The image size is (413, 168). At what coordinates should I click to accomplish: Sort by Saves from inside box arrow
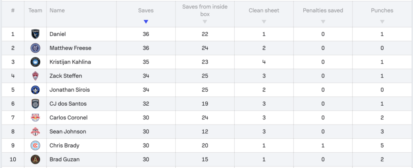click(x=205, y=22)
